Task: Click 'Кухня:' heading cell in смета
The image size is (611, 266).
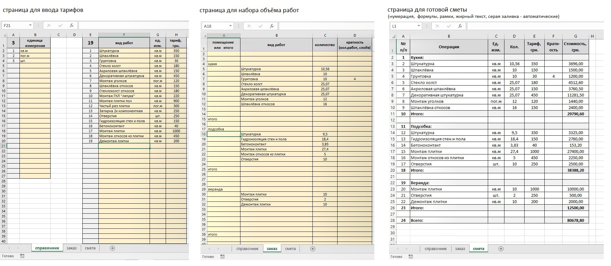Action: [449, 57]
